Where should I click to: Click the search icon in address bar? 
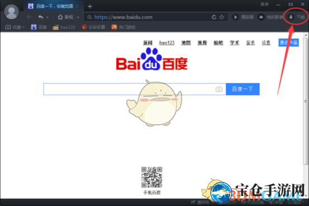tap(89, 17)
